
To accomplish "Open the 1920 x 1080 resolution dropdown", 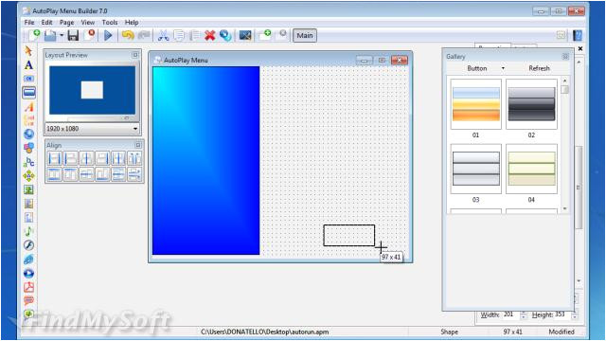I will coord(135,129).
